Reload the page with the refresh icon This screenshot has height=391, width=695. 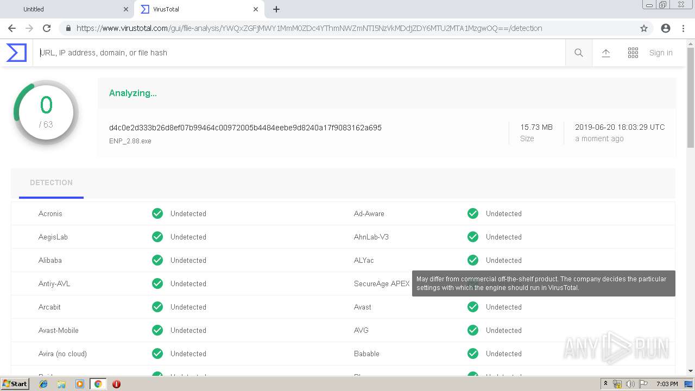pos(47,28)
